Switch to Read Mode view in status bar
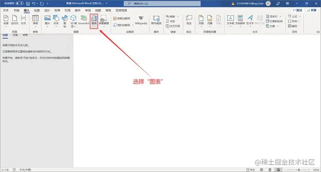This screenshot has width=321, height=172. tap(261, 170)
